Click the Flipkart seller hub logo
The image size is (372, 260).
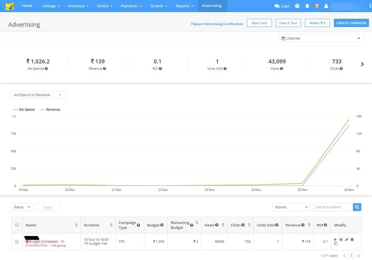[10, 6]
